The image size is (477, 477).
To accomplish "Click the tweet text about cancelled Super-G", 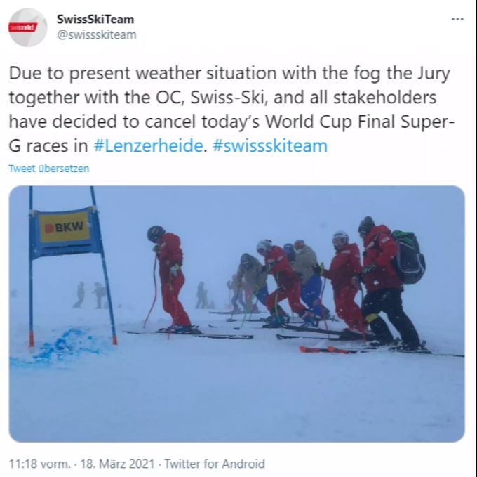I will (x=231, y=110).
